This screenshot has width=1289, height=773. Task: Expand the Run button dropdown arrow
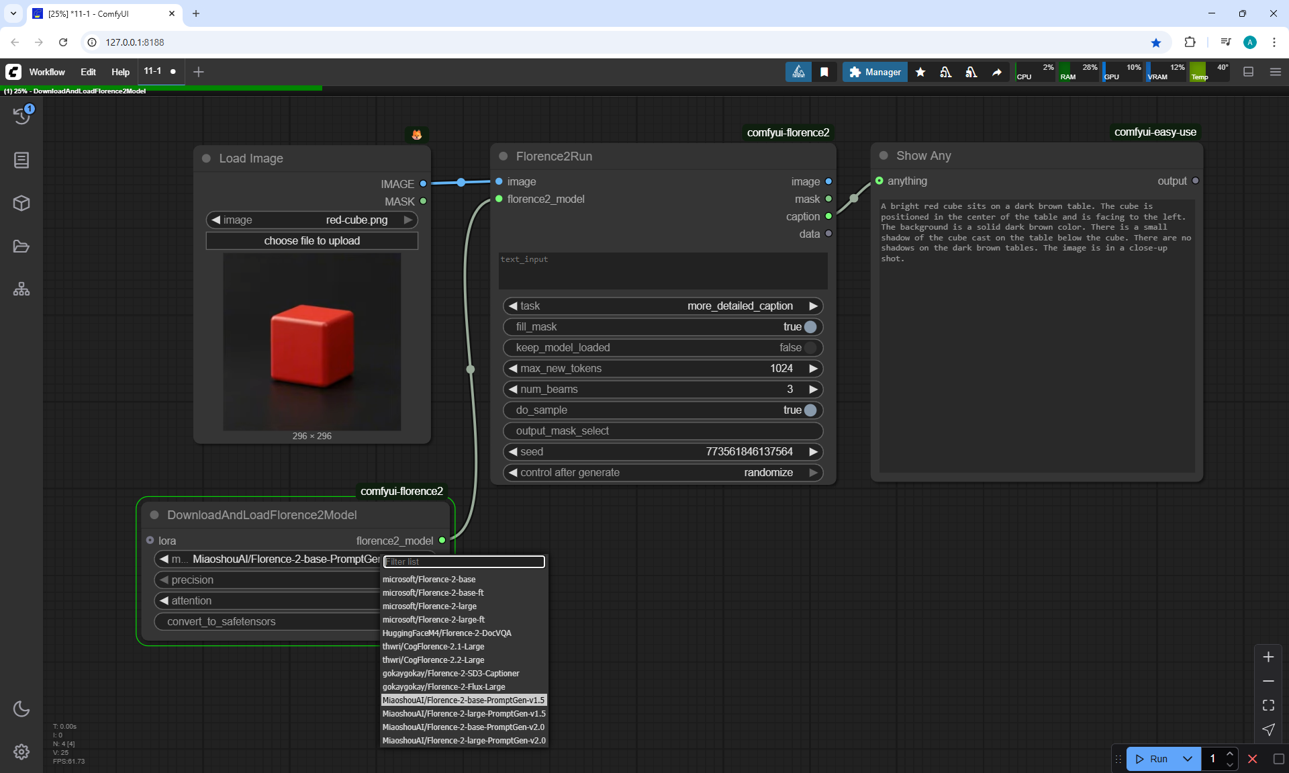tap(1187, 759)
